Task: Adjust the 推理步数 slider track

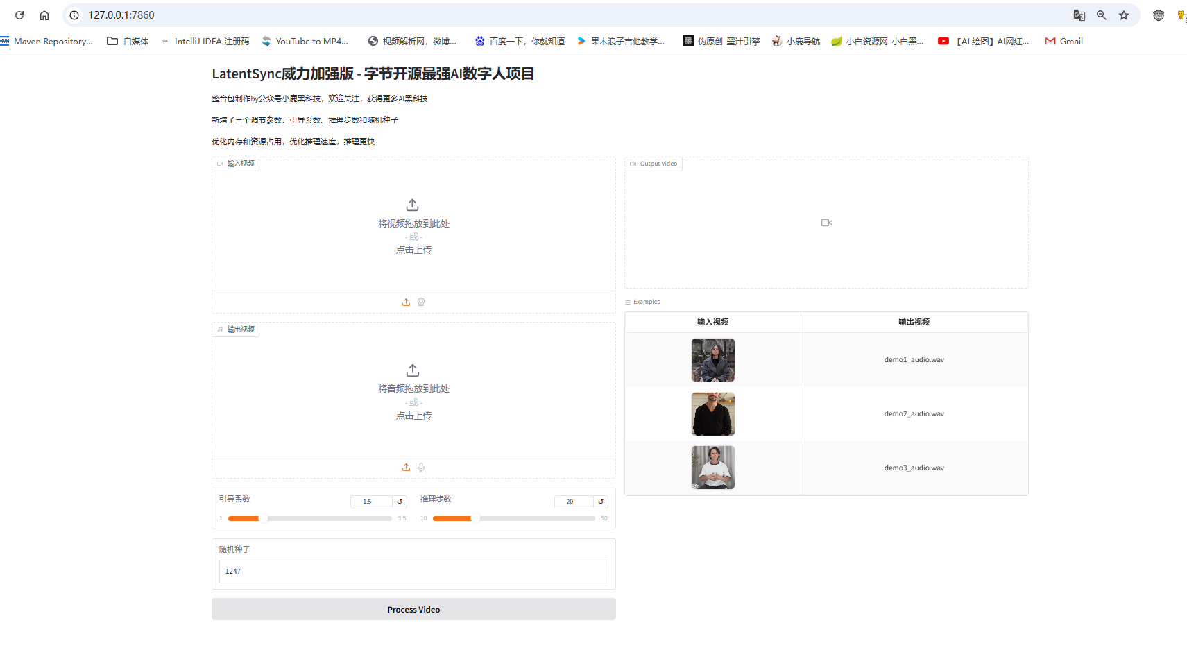Action: tap(513, 518)
